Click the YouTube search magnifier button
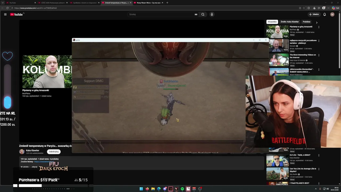The image size is (341, 192). (203, 14)
